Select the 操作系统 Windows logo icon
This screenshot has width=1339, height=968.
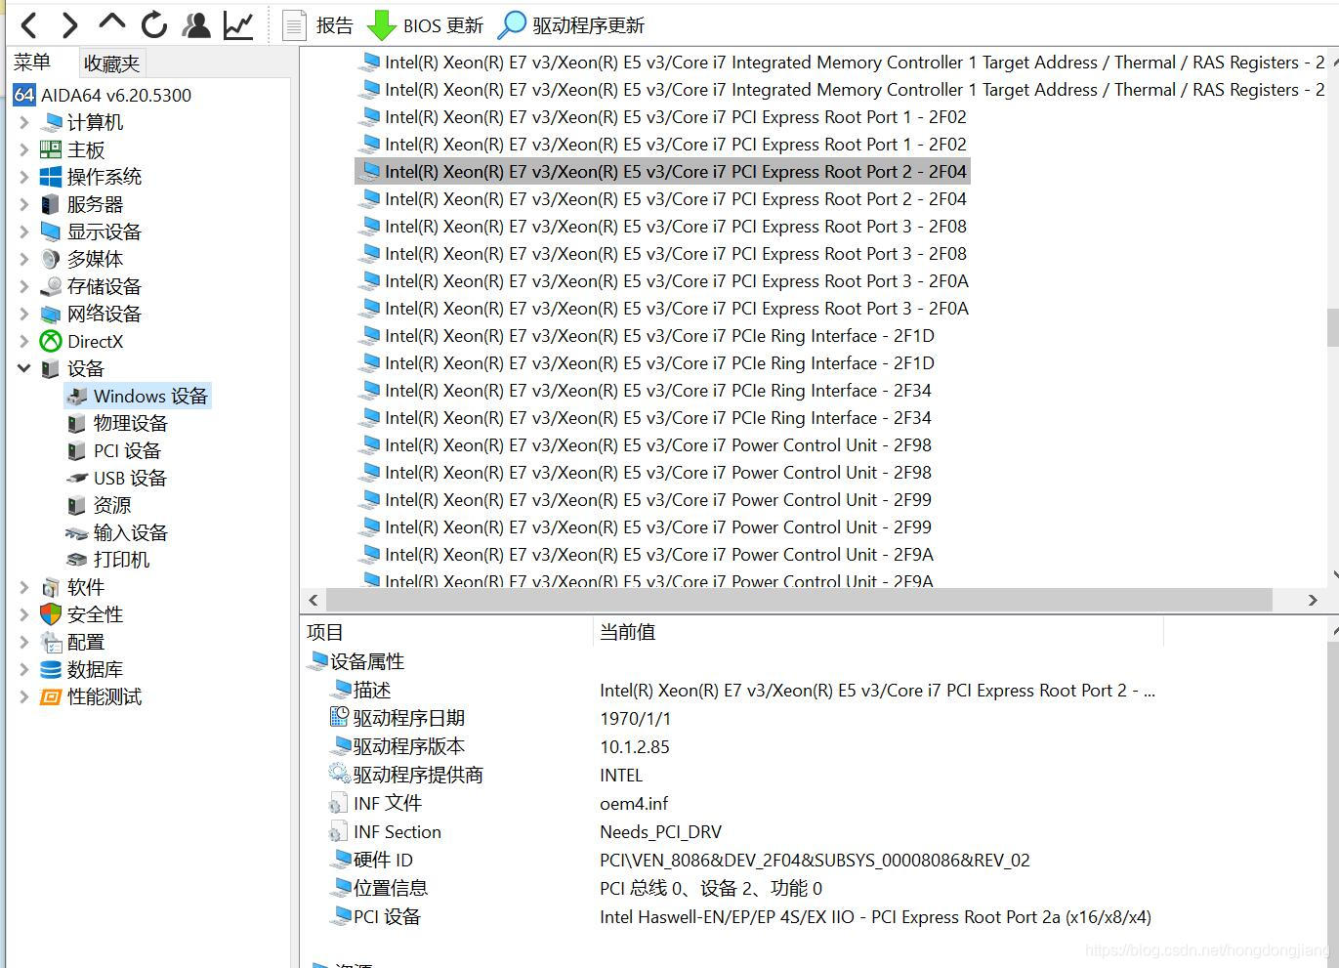pos(51,177)
